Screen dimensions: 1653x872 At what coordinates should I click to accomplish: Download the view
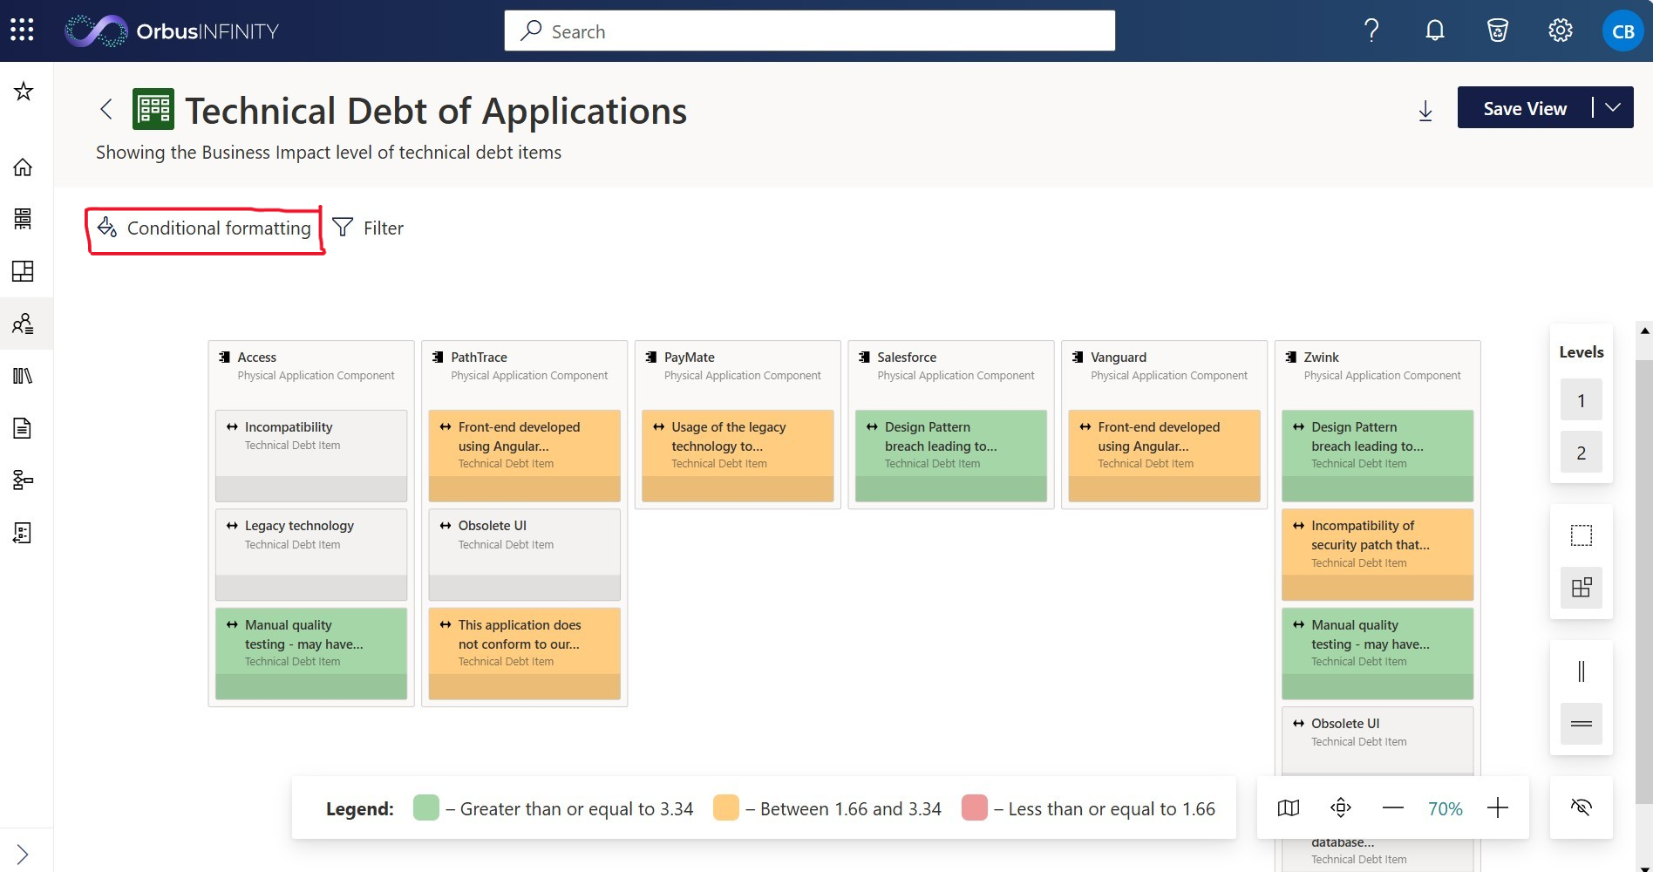click(x=1425, y=111)
